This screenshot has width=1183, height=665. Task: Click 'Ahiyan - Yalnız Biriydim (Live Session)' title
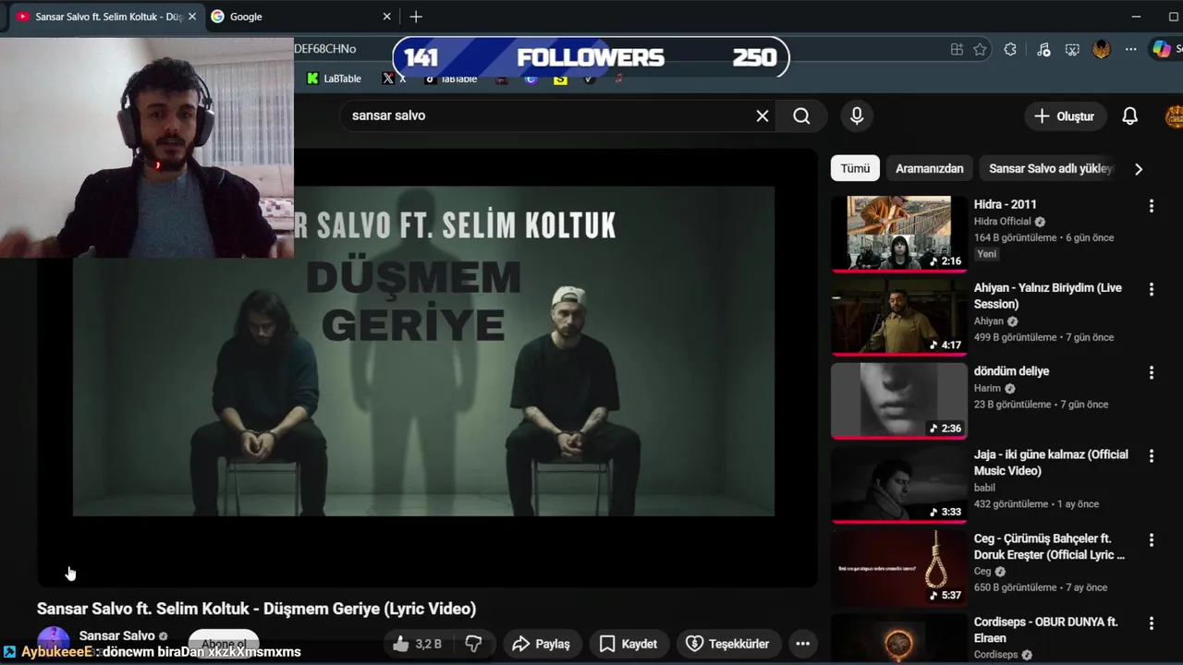click(x=1047, y=296)
